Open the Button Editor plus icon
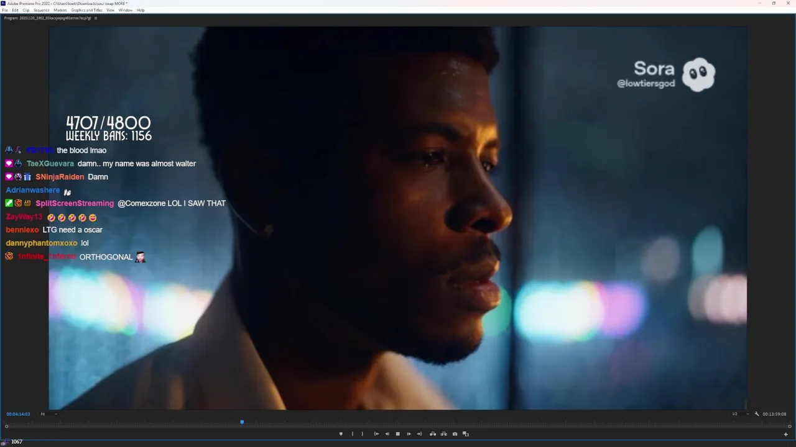Image resolution: width=796 pixels, height=447 pixels. [786, 434]
